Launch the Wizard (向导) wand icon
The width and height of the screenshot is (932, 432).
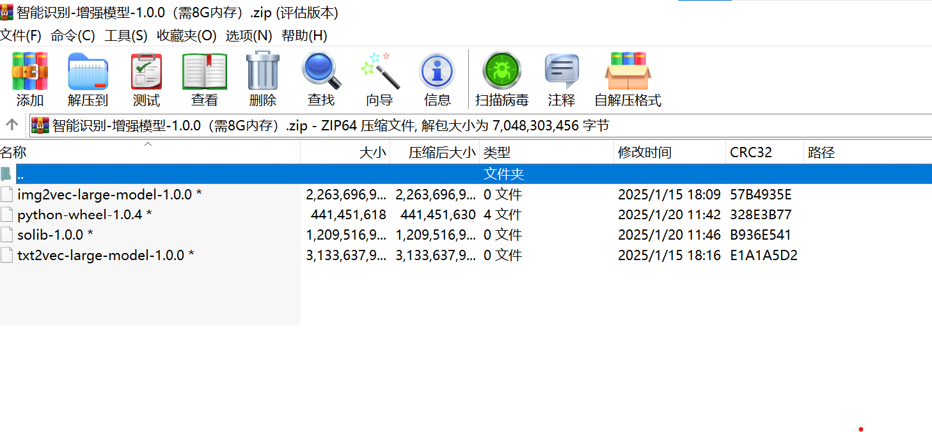(379, 79)
